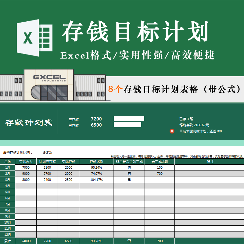Click the 9000 income cell for 2月
Viewport: 244px width, 244px height.
pos(26,174)
